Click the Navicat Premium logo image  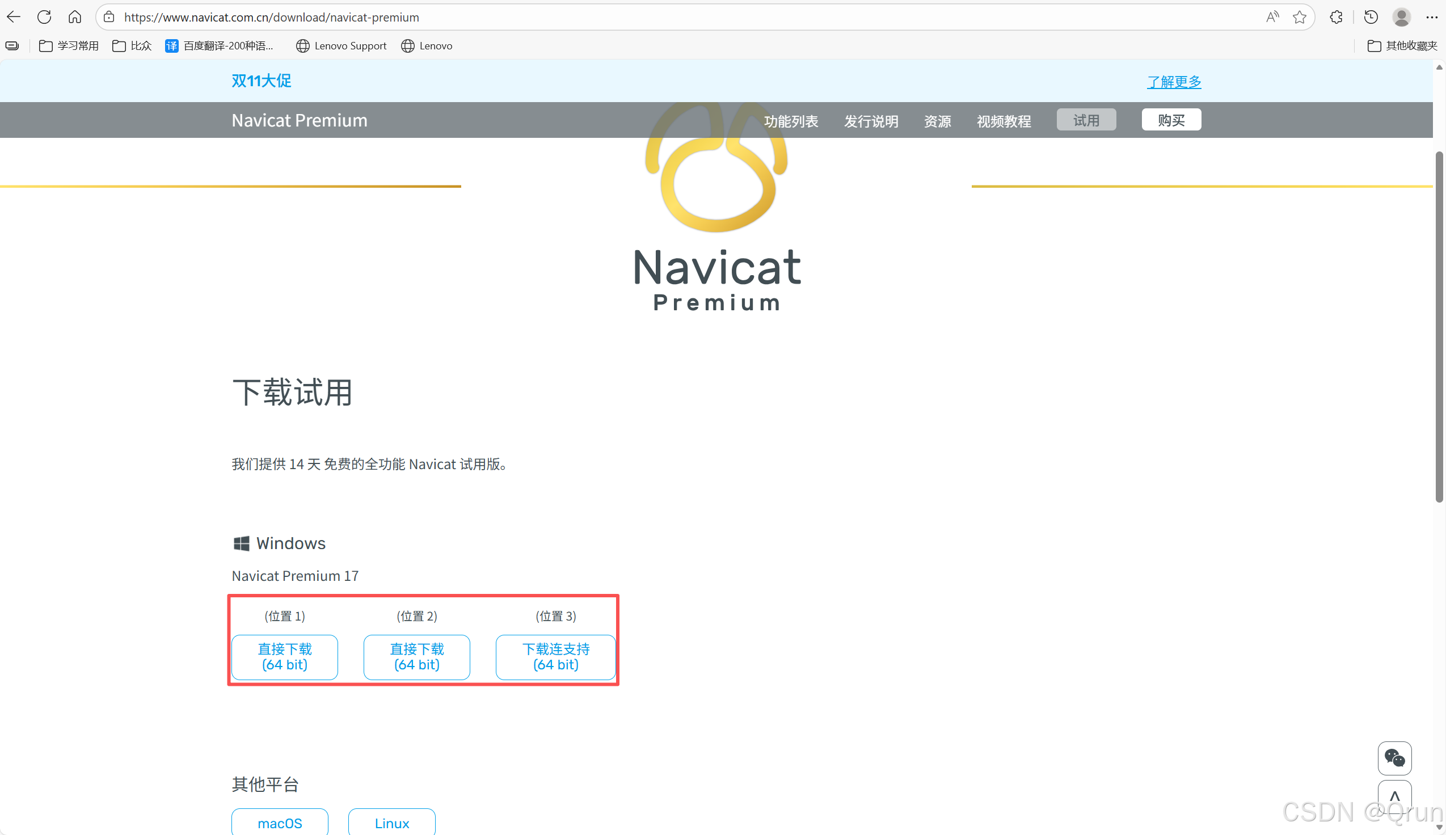716,206
